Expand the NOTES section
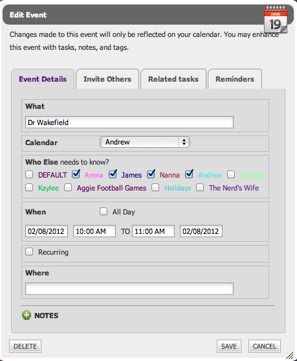Viewport: 297px width, 361px height. coord(47,316)
